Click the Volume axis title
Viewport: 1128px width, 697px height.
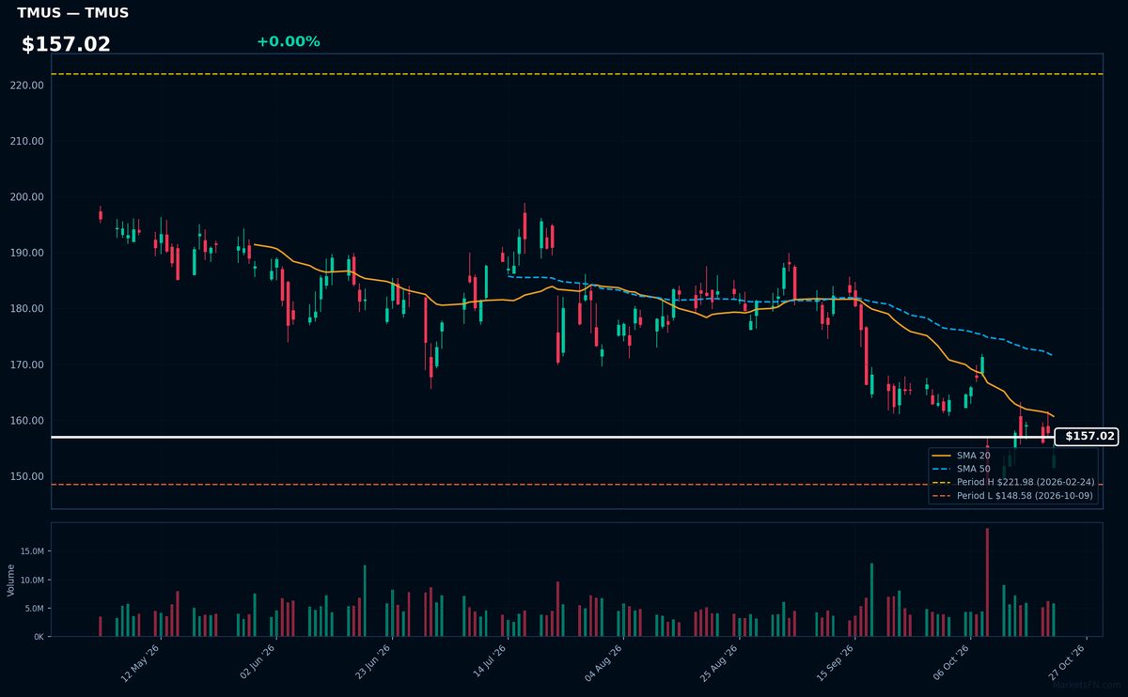(x=11, y=580)
